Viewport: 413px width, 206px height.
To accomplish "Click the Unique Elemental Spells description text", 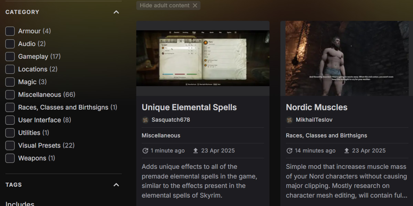I will (200, 181).
